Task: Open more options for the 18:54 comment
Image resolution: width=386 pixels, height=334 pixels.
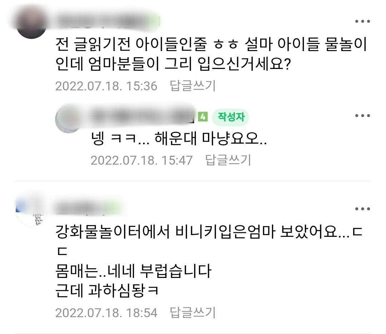Action: coord(362,209)
